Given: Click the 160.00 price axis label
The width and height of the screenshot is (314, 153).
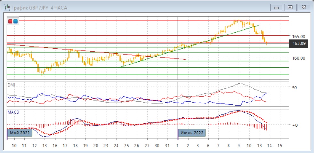Looking at the screenshot, I should 298,58.
